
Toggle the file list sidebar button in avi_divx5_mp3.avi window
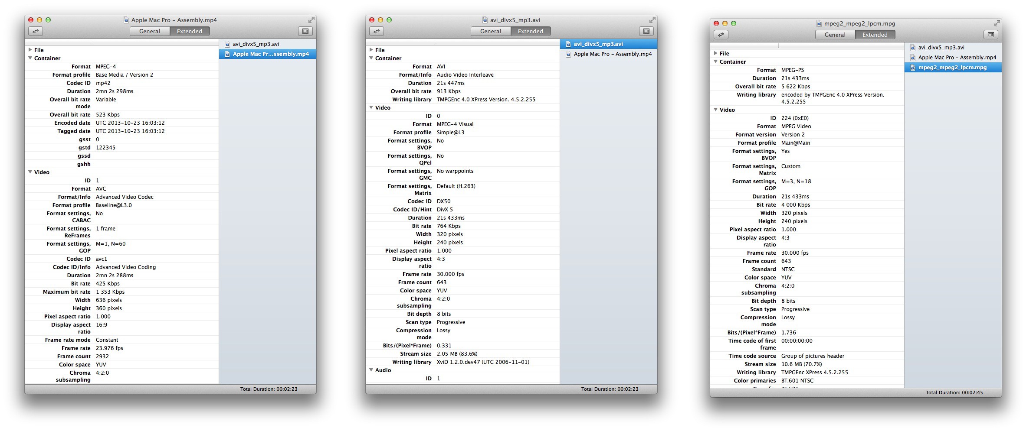point(646,31)
